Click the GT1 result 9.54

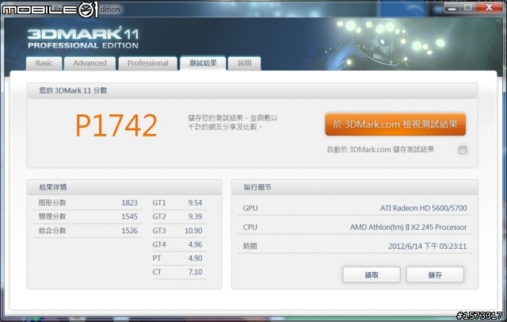click(196, 203)
